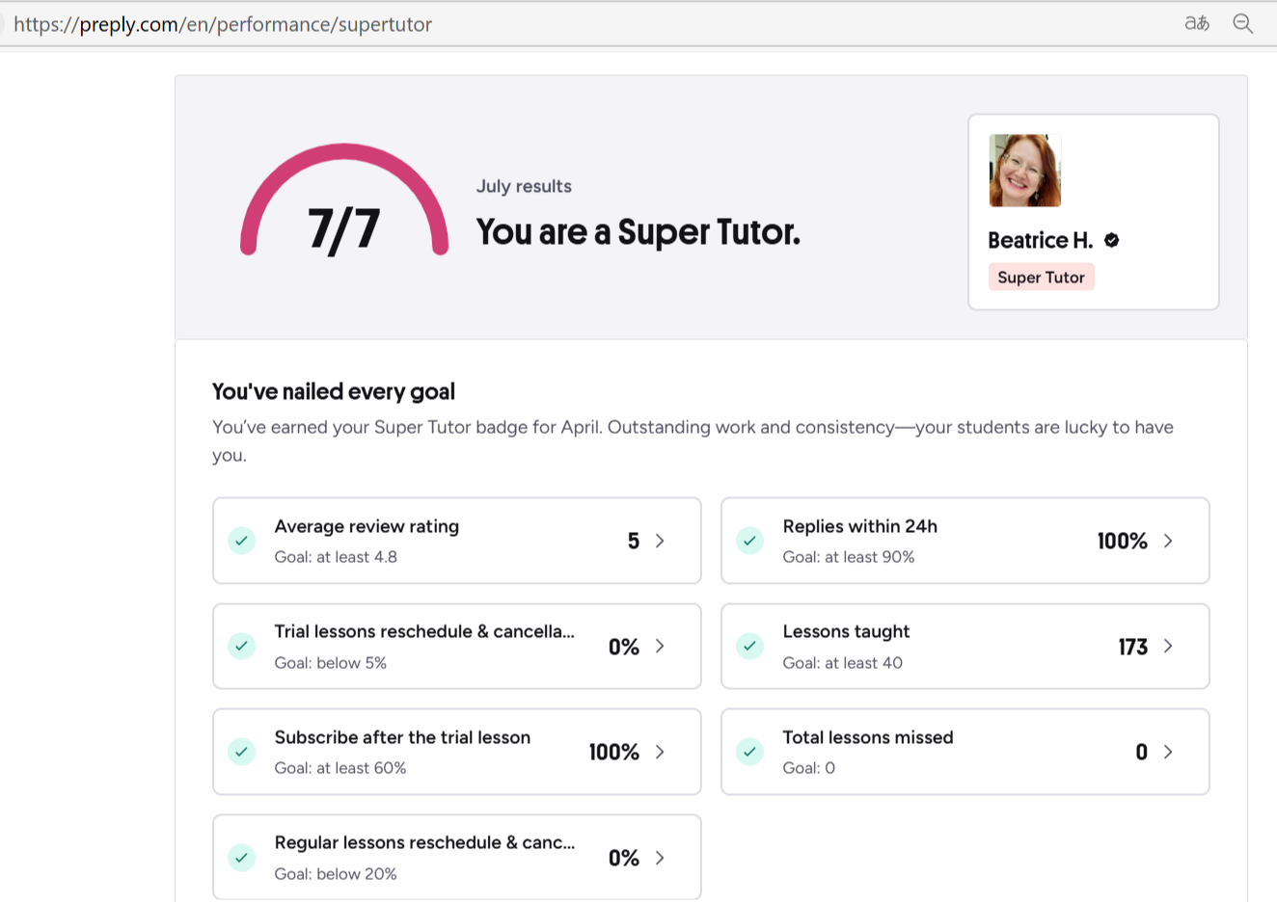Viewport: 1277px width, 903px height.
Task: Click the checkmark beside Subscribe after the trial lesson
Action: (x=242, y=752)
